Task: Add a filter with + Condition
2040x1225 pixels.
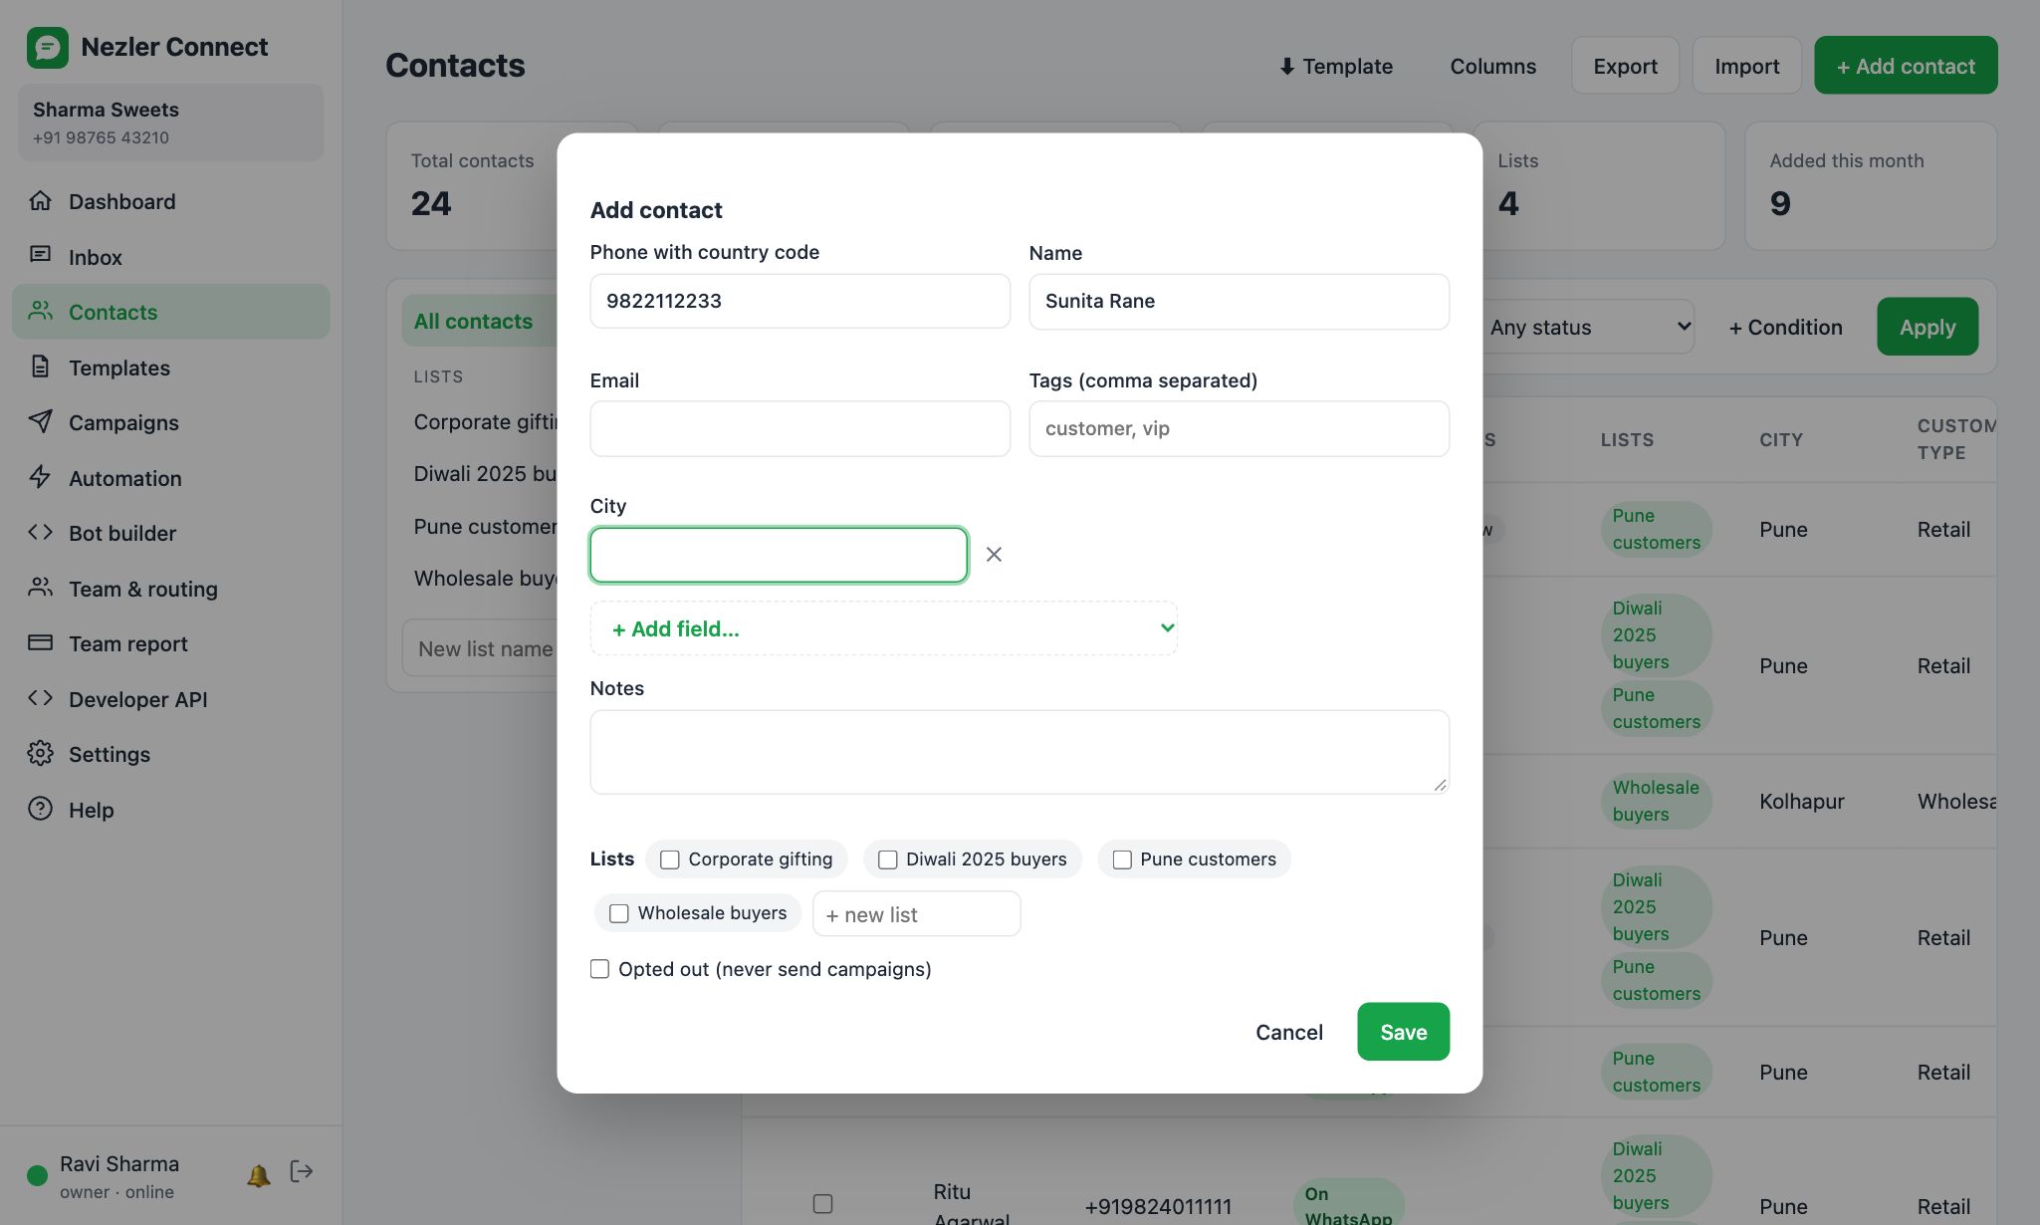Action: point(1785,327)
